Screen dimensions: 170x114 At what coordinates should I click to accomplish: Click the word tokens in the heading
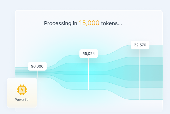click(109, 23)
